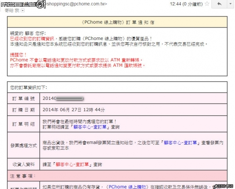Click the red 提醒您！ warning heading
Viewport: 235px width, 189px height.
(18, 55)
